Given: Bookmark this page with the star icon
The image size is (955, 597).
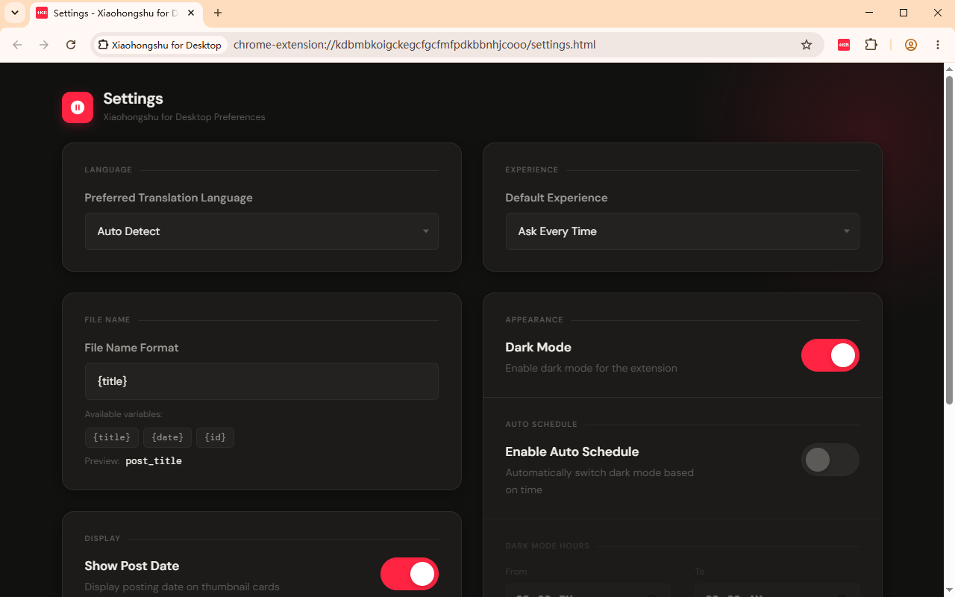Looking at the screenshot, I should click(807, 45).
